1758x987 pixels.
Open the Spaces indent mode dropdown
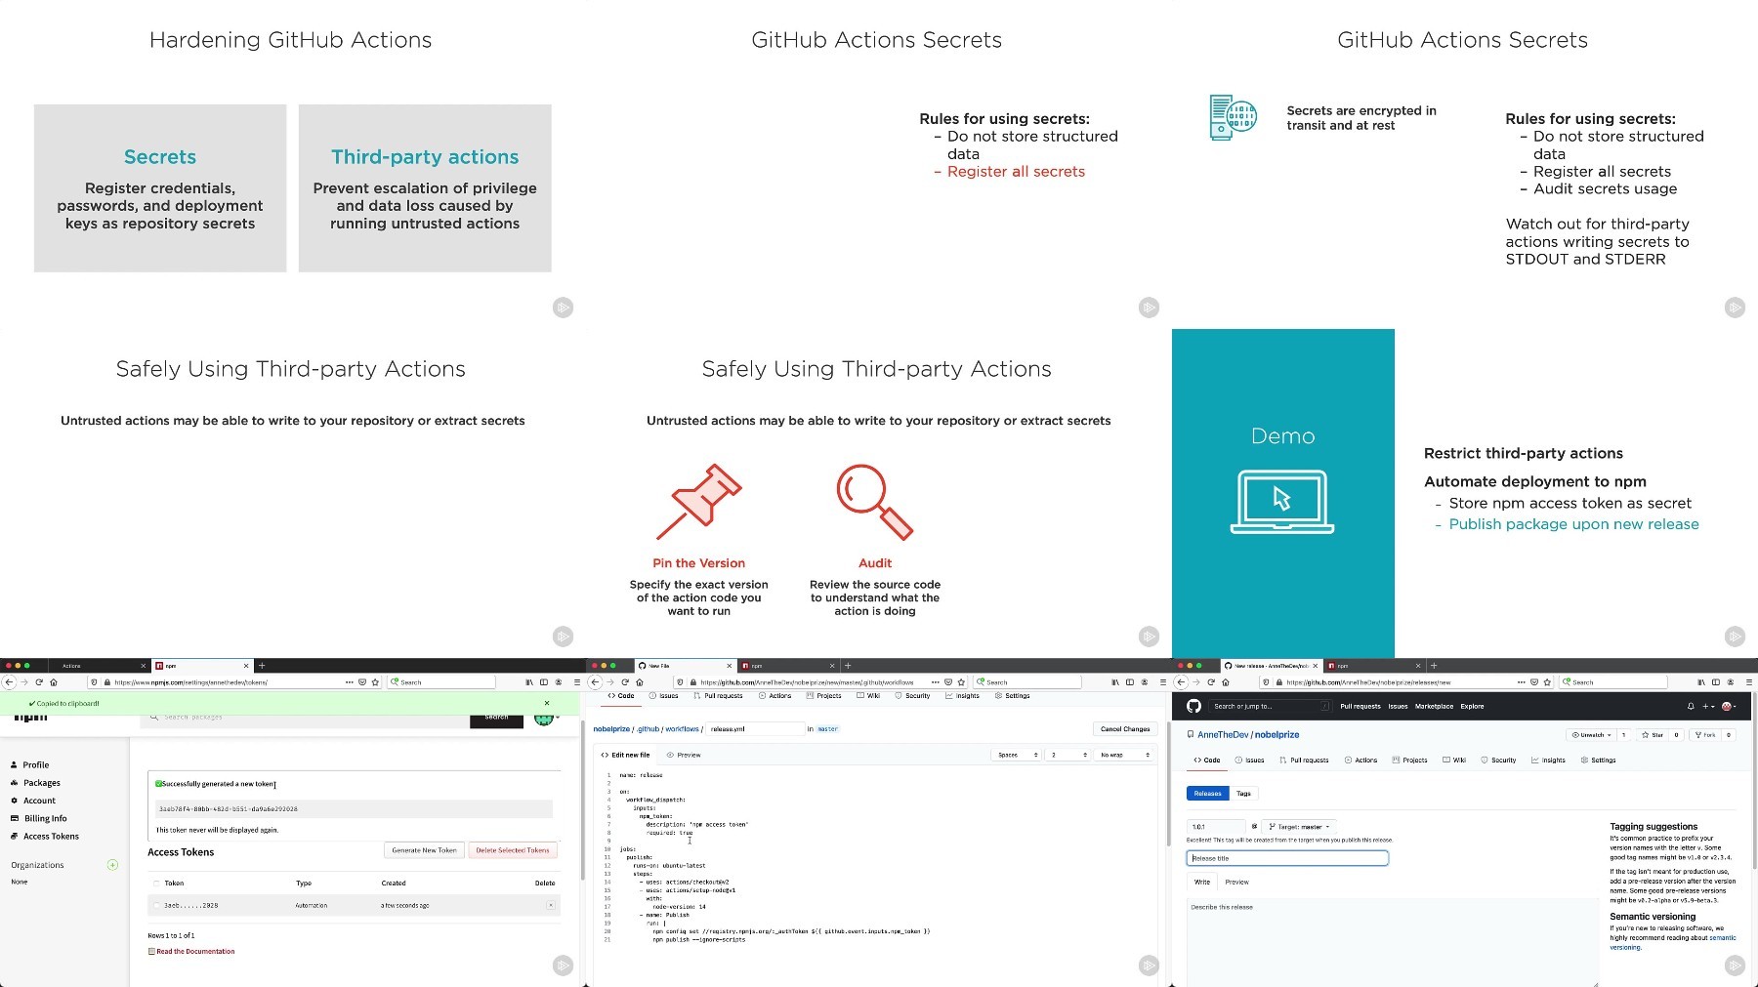pos(1017,755)
